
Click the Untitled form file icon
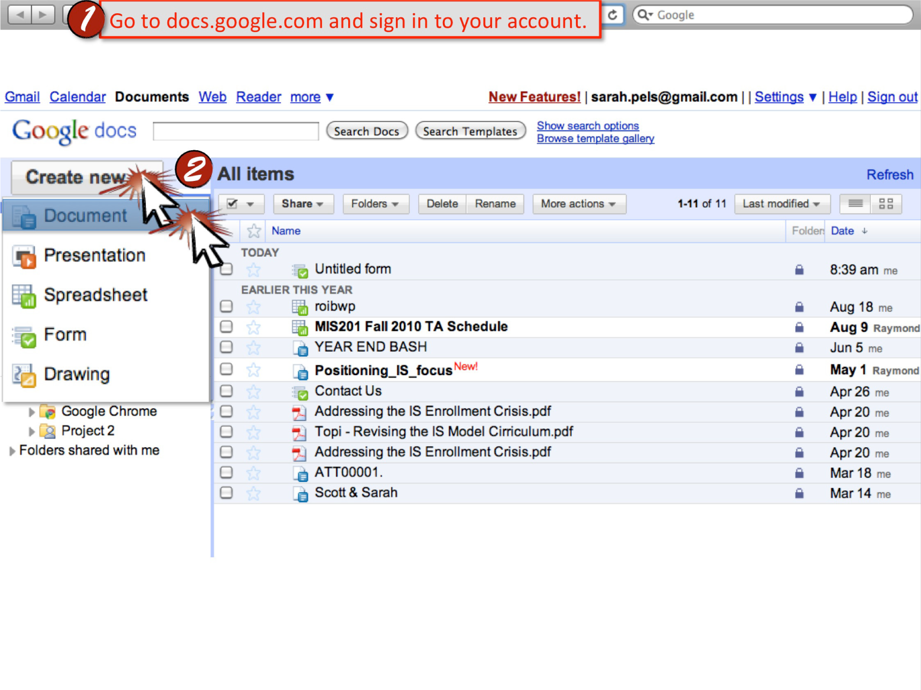coord(300,270)
